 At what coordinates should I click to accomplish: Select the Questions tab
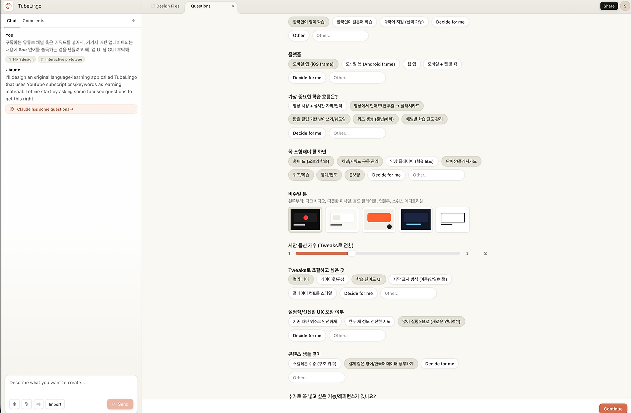[210, 6]
